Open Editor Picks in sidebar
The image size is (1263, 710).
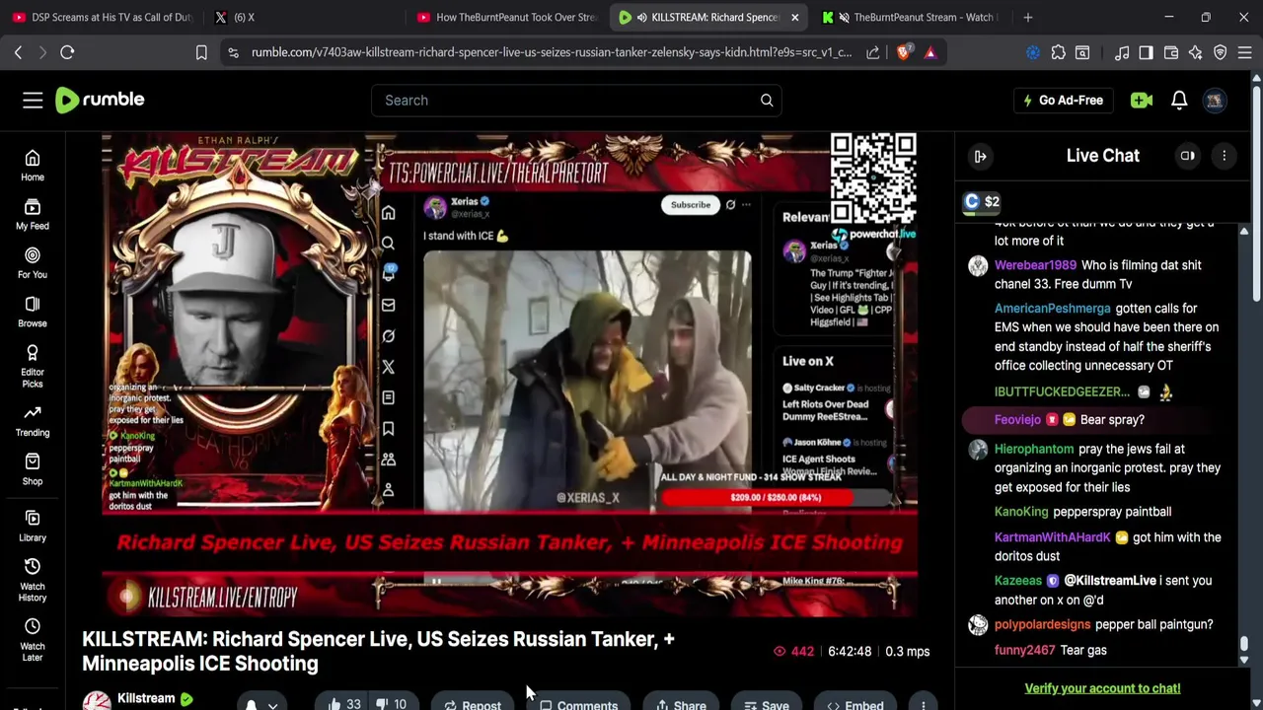(33, 366)
